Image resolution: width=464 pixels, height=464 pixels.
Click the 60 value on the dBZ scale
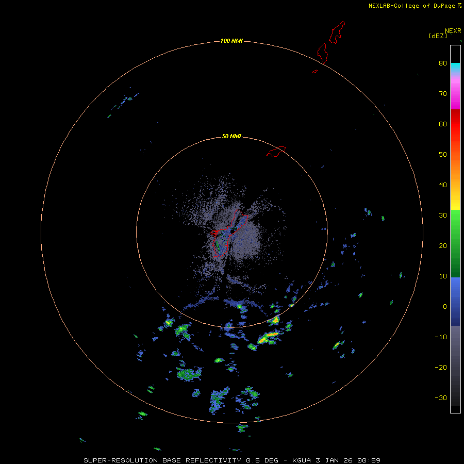coord(443,124)
